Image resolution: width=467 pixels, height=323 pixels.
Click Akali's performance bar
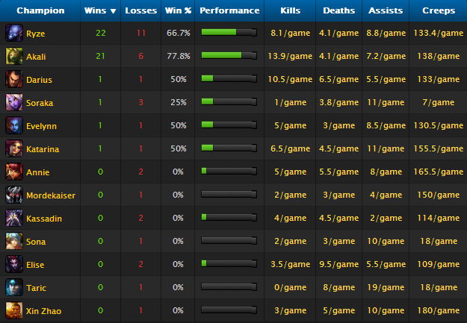coord(229,55)
